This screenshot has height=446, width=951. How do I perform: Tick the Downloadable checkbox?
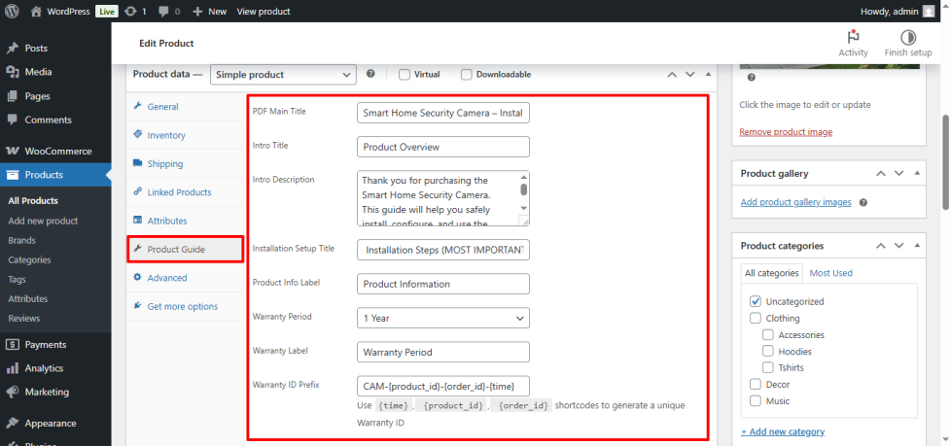pyautogui.click(x=467, y=74)
